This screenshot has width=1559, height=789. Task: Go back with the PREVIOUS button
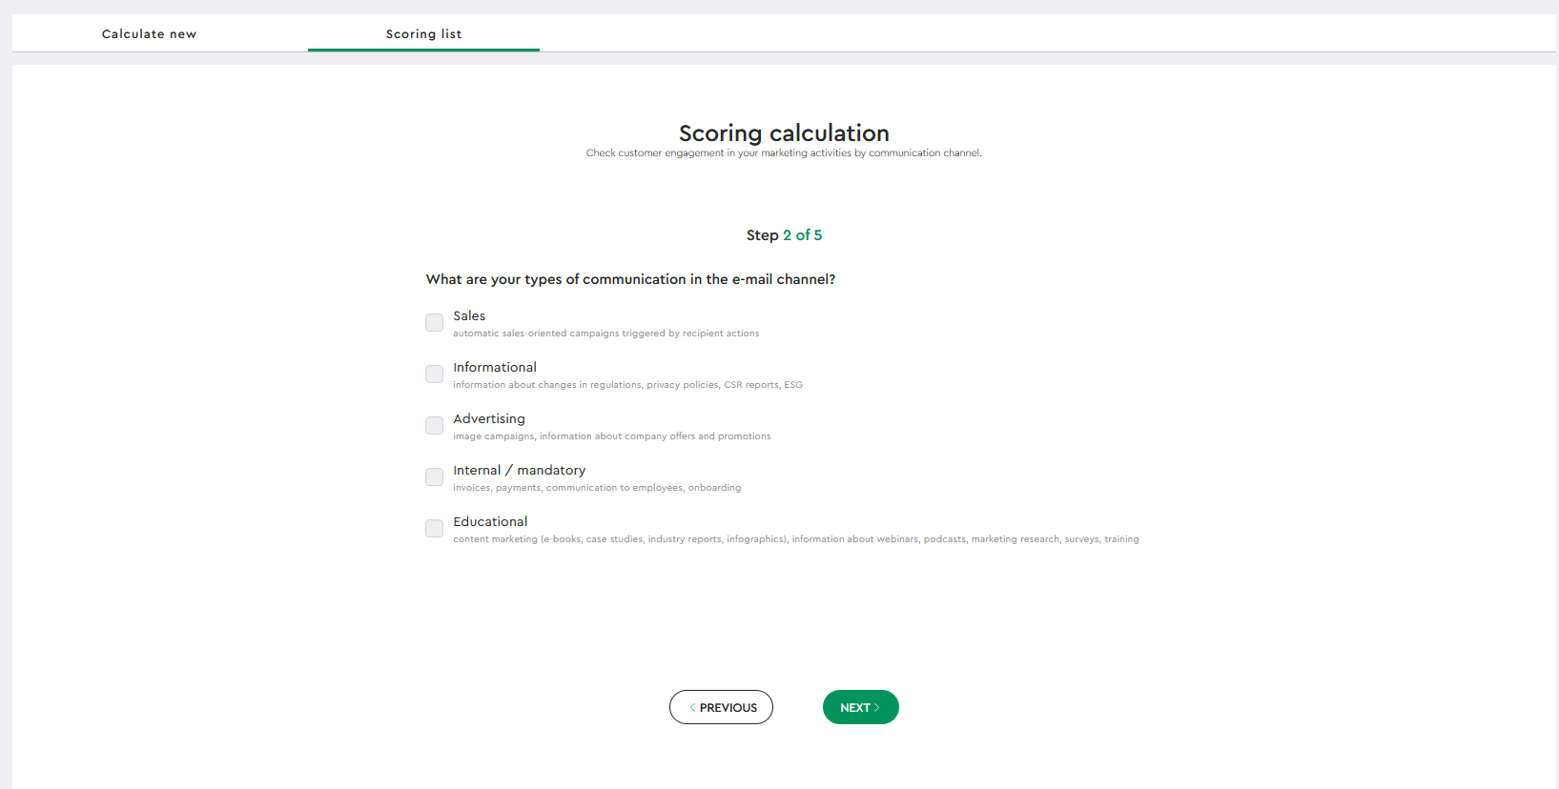[721, 707]
